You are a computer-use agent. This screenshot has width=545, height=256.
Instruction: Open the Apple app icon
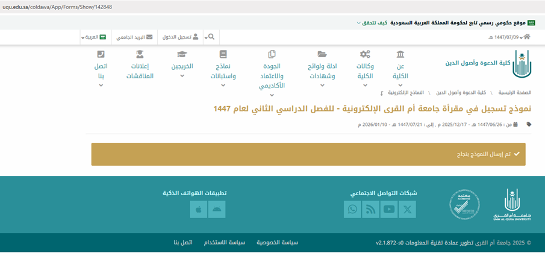[x=199, y=210]
